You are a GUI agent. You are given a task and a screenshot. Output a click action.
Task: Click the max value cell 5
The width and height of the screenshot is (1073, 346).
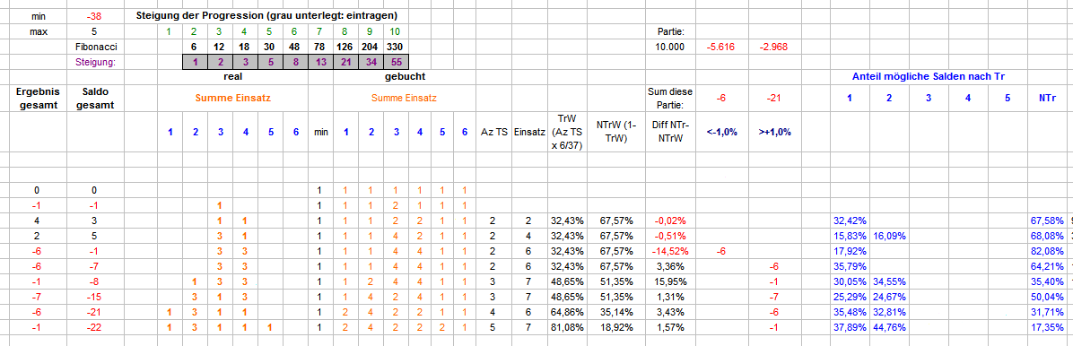point(94,31)
